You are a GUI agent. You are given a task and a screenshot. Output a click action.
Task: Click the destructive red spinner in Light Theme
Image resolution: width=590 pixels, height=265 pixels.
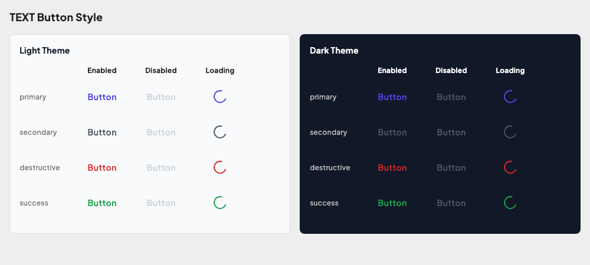[220, 168]
